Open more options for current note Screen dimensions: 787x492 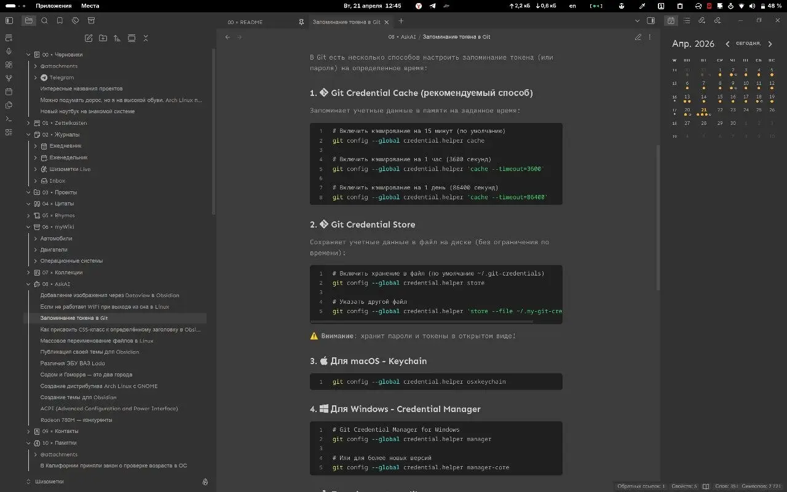pos(651,37)
